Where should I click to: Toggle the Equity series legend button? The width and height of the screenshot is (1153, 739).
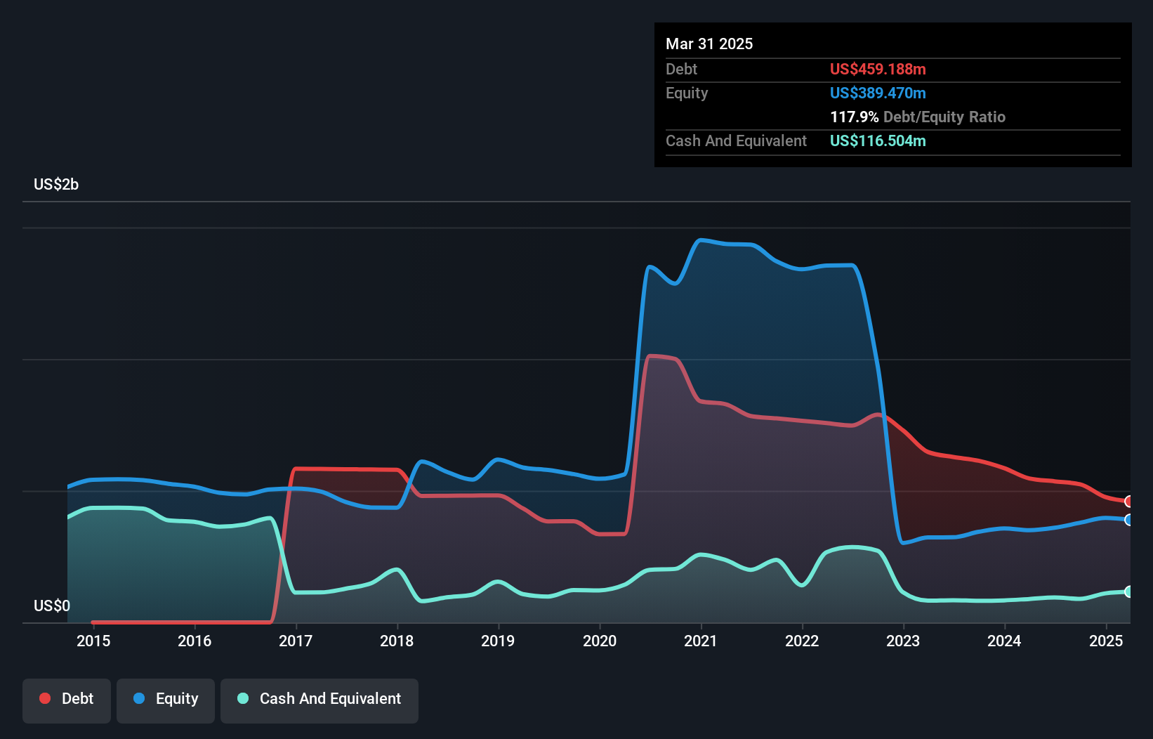[166, 700]
